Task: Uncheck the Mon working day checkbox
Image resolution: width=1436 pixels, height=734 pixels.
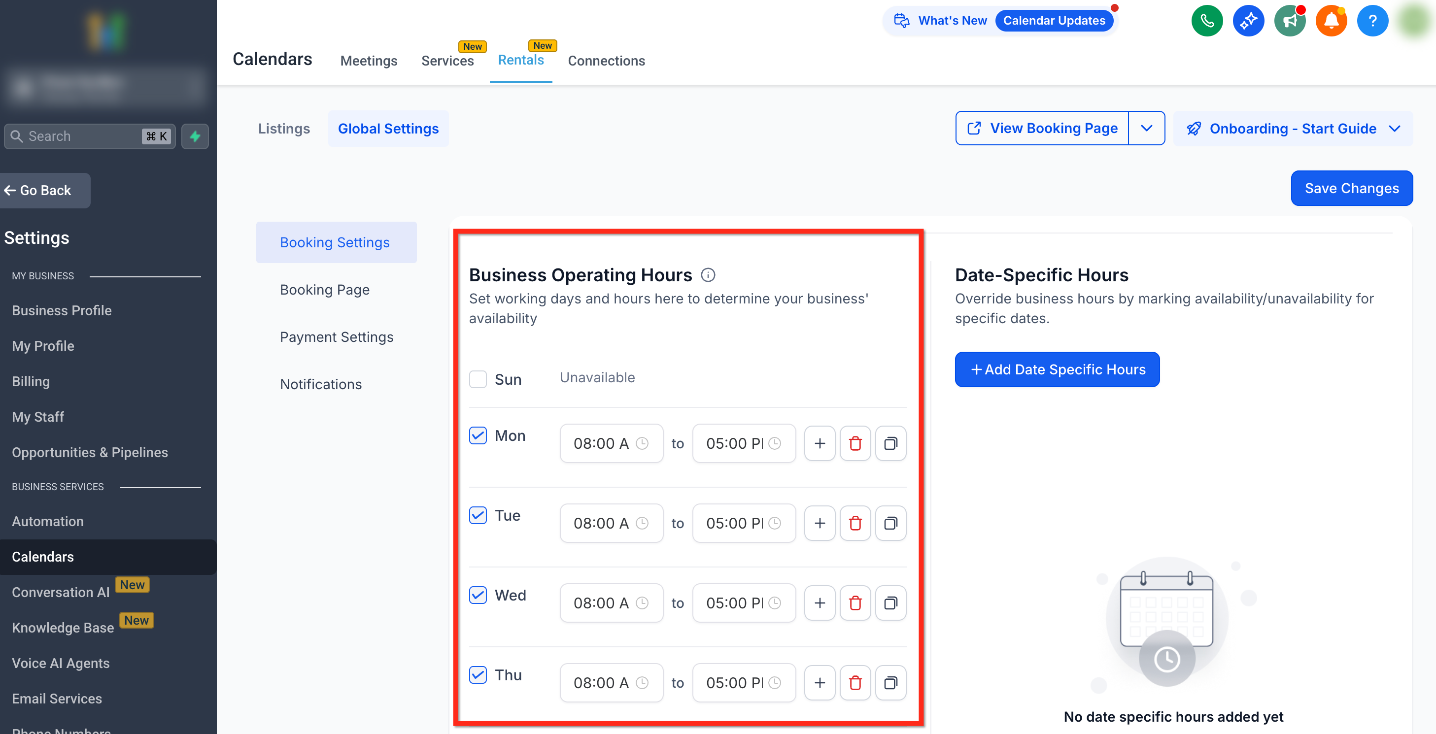Action: tap(478, 435)
